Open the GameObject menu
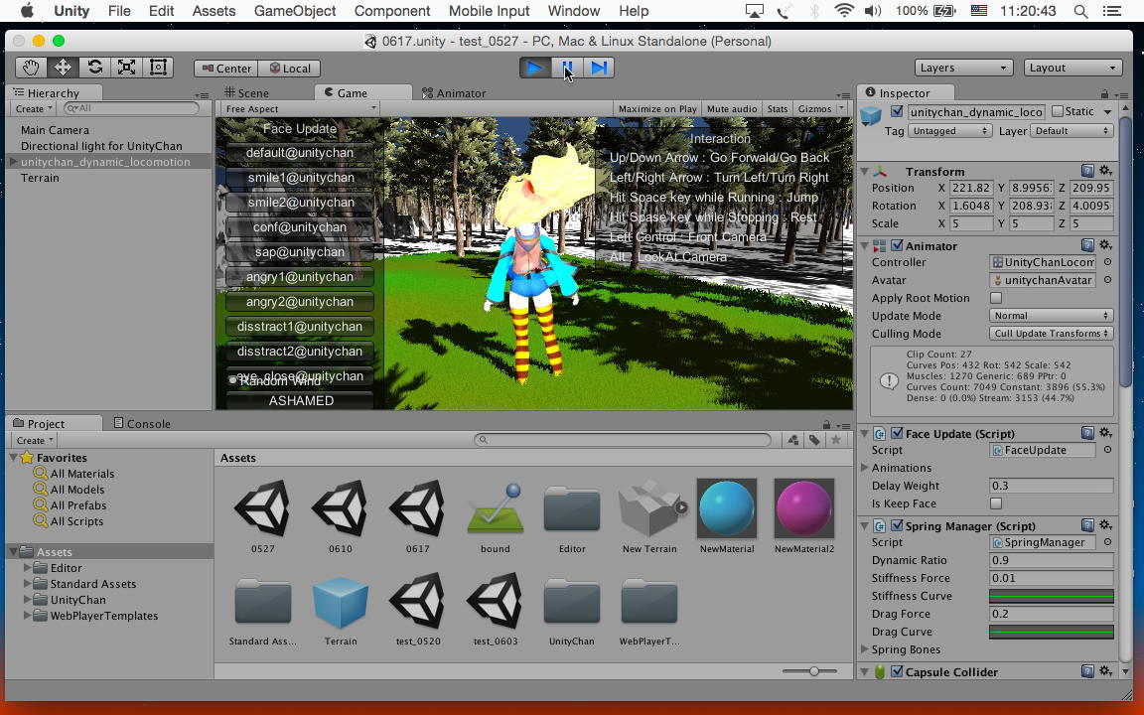 tap(295, 11)
